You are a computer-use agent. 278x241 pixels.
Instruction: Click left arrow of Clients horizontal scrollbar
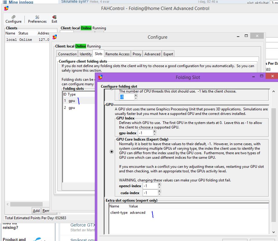tap(8, 204)
